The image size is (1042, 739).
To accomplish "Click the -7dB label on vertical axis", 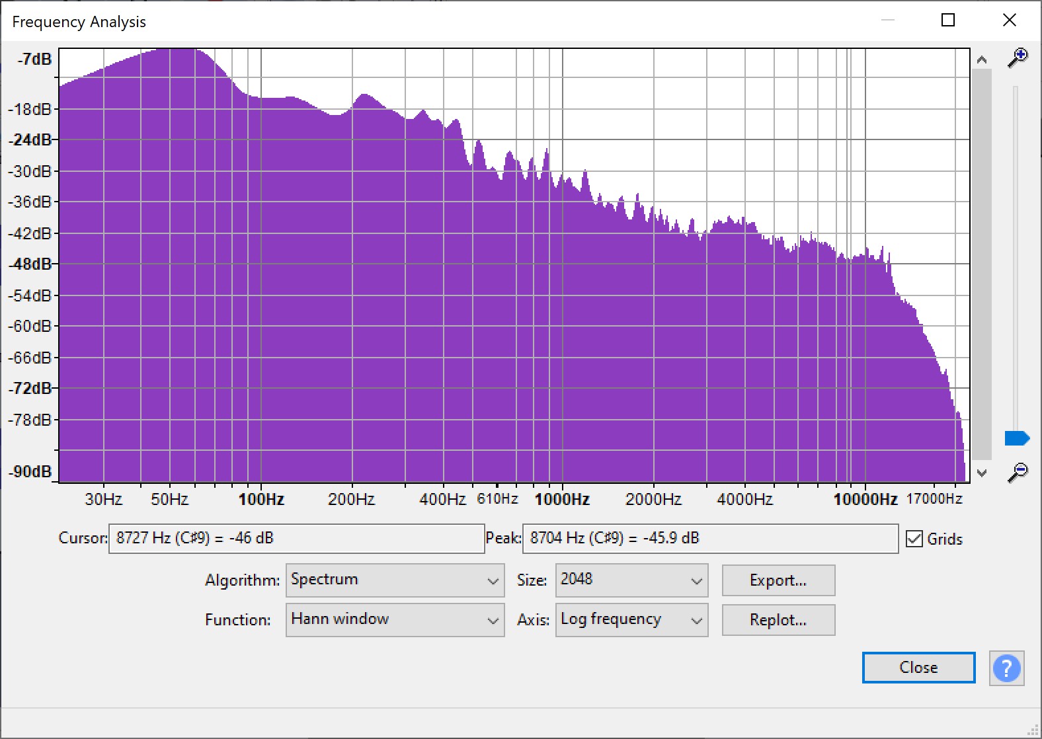I will click(x=35, y=59).
